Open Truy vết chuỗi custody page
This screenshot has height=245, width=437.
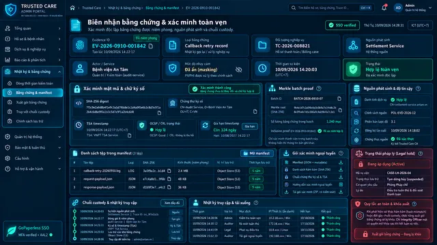(33, 112)
